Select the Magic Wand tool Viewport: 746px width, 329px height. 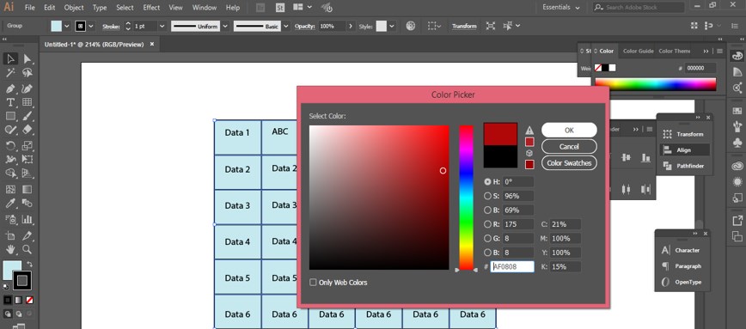[10, 73]
